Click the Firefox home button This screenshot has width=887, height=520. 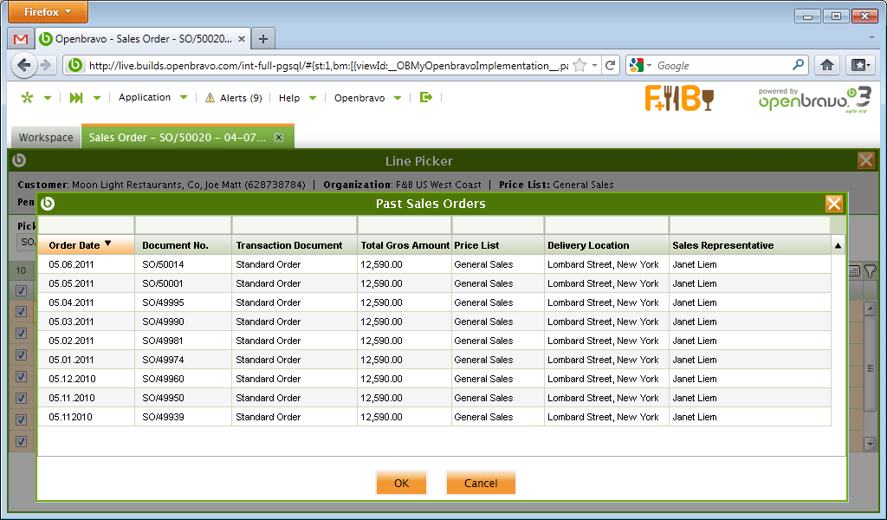827,65
